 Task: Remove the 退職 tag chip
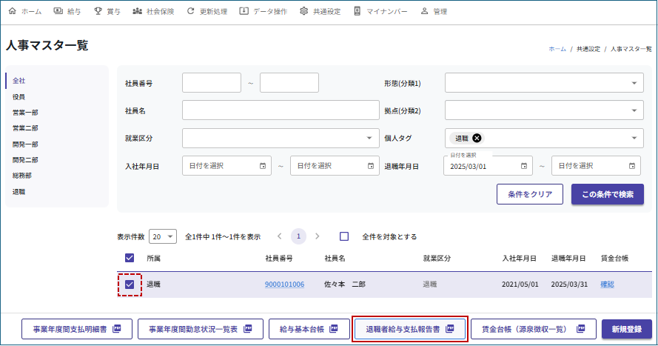[477, 138]
